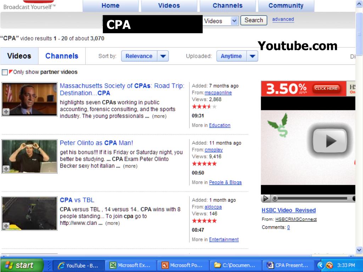
Task: Open HSBC Video Revised link
Action: (x=289, y=210)
